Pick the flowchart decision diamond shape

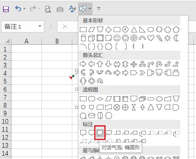click(100, 99)
